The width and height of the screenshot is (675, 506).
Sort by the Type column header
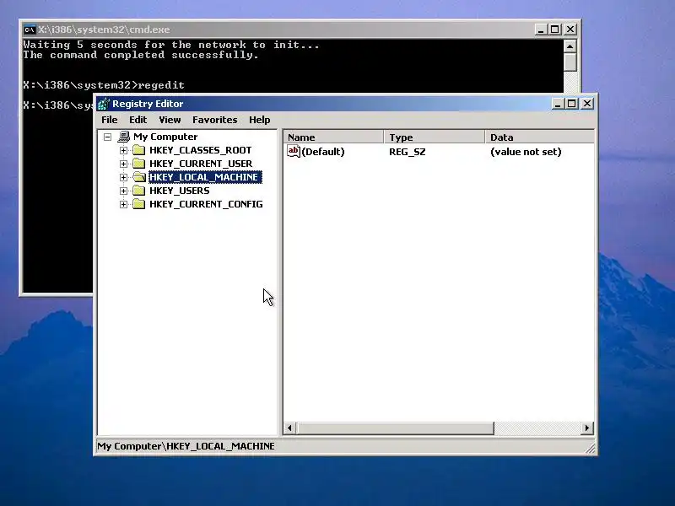[434, 137]
